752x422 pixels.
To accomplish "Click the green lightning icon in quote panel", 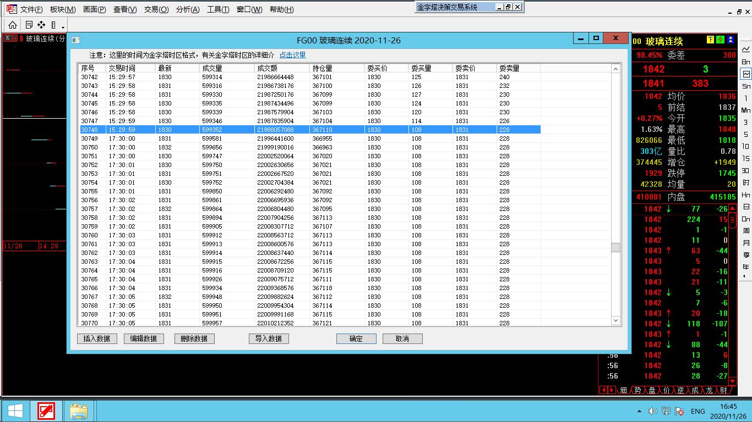I will point(720,40).
